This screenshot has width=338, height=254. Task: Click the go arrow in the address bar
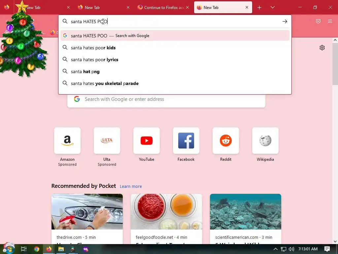click(x=285, y=21)
